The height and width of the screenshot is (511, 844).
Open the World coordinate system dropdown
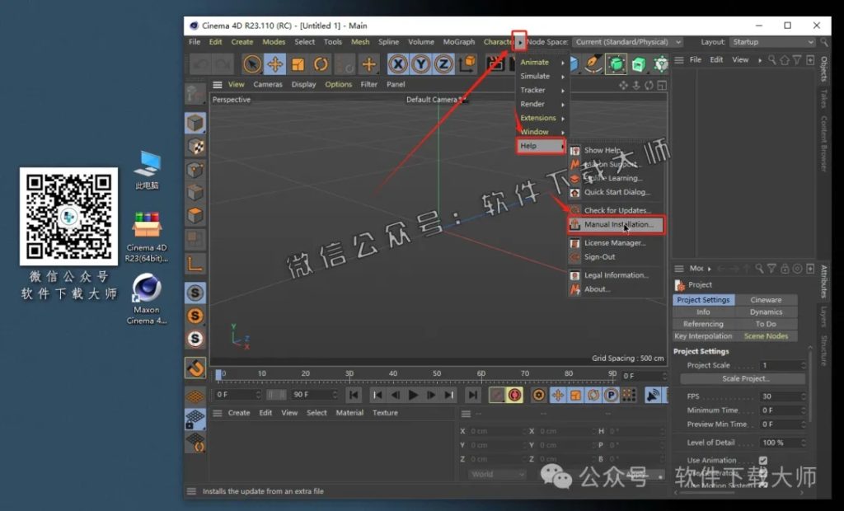[495, 474]
